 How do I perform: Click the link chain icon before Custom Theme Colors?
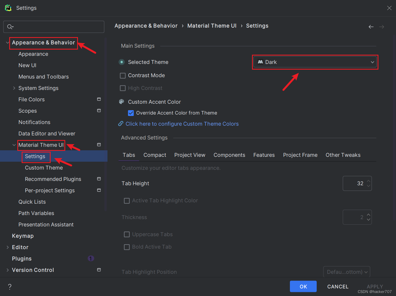click(121, 124)
